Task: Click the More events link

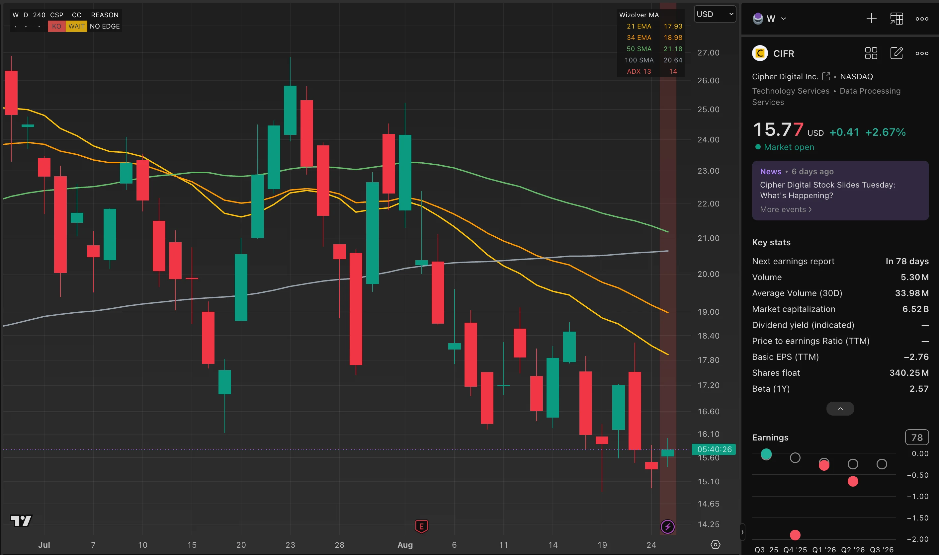Action: click(x=786, y=209)
